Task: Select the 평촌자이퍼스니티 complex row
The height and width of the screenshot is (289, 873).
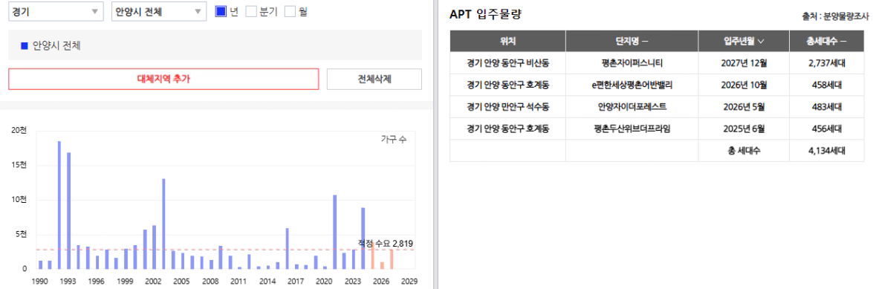Action: point(657,62)
